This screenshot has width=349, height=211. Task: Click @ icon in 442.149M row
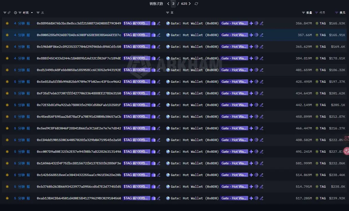(x=257, y=105)
